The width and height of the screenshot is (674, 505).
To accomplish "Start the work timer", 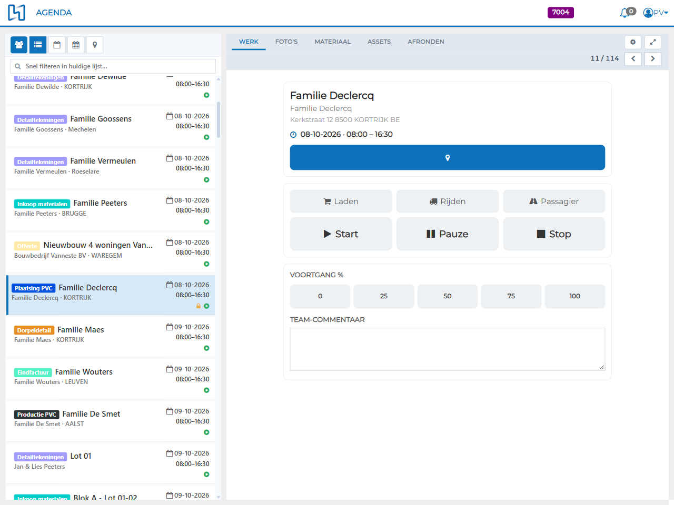I will (341, 234).
